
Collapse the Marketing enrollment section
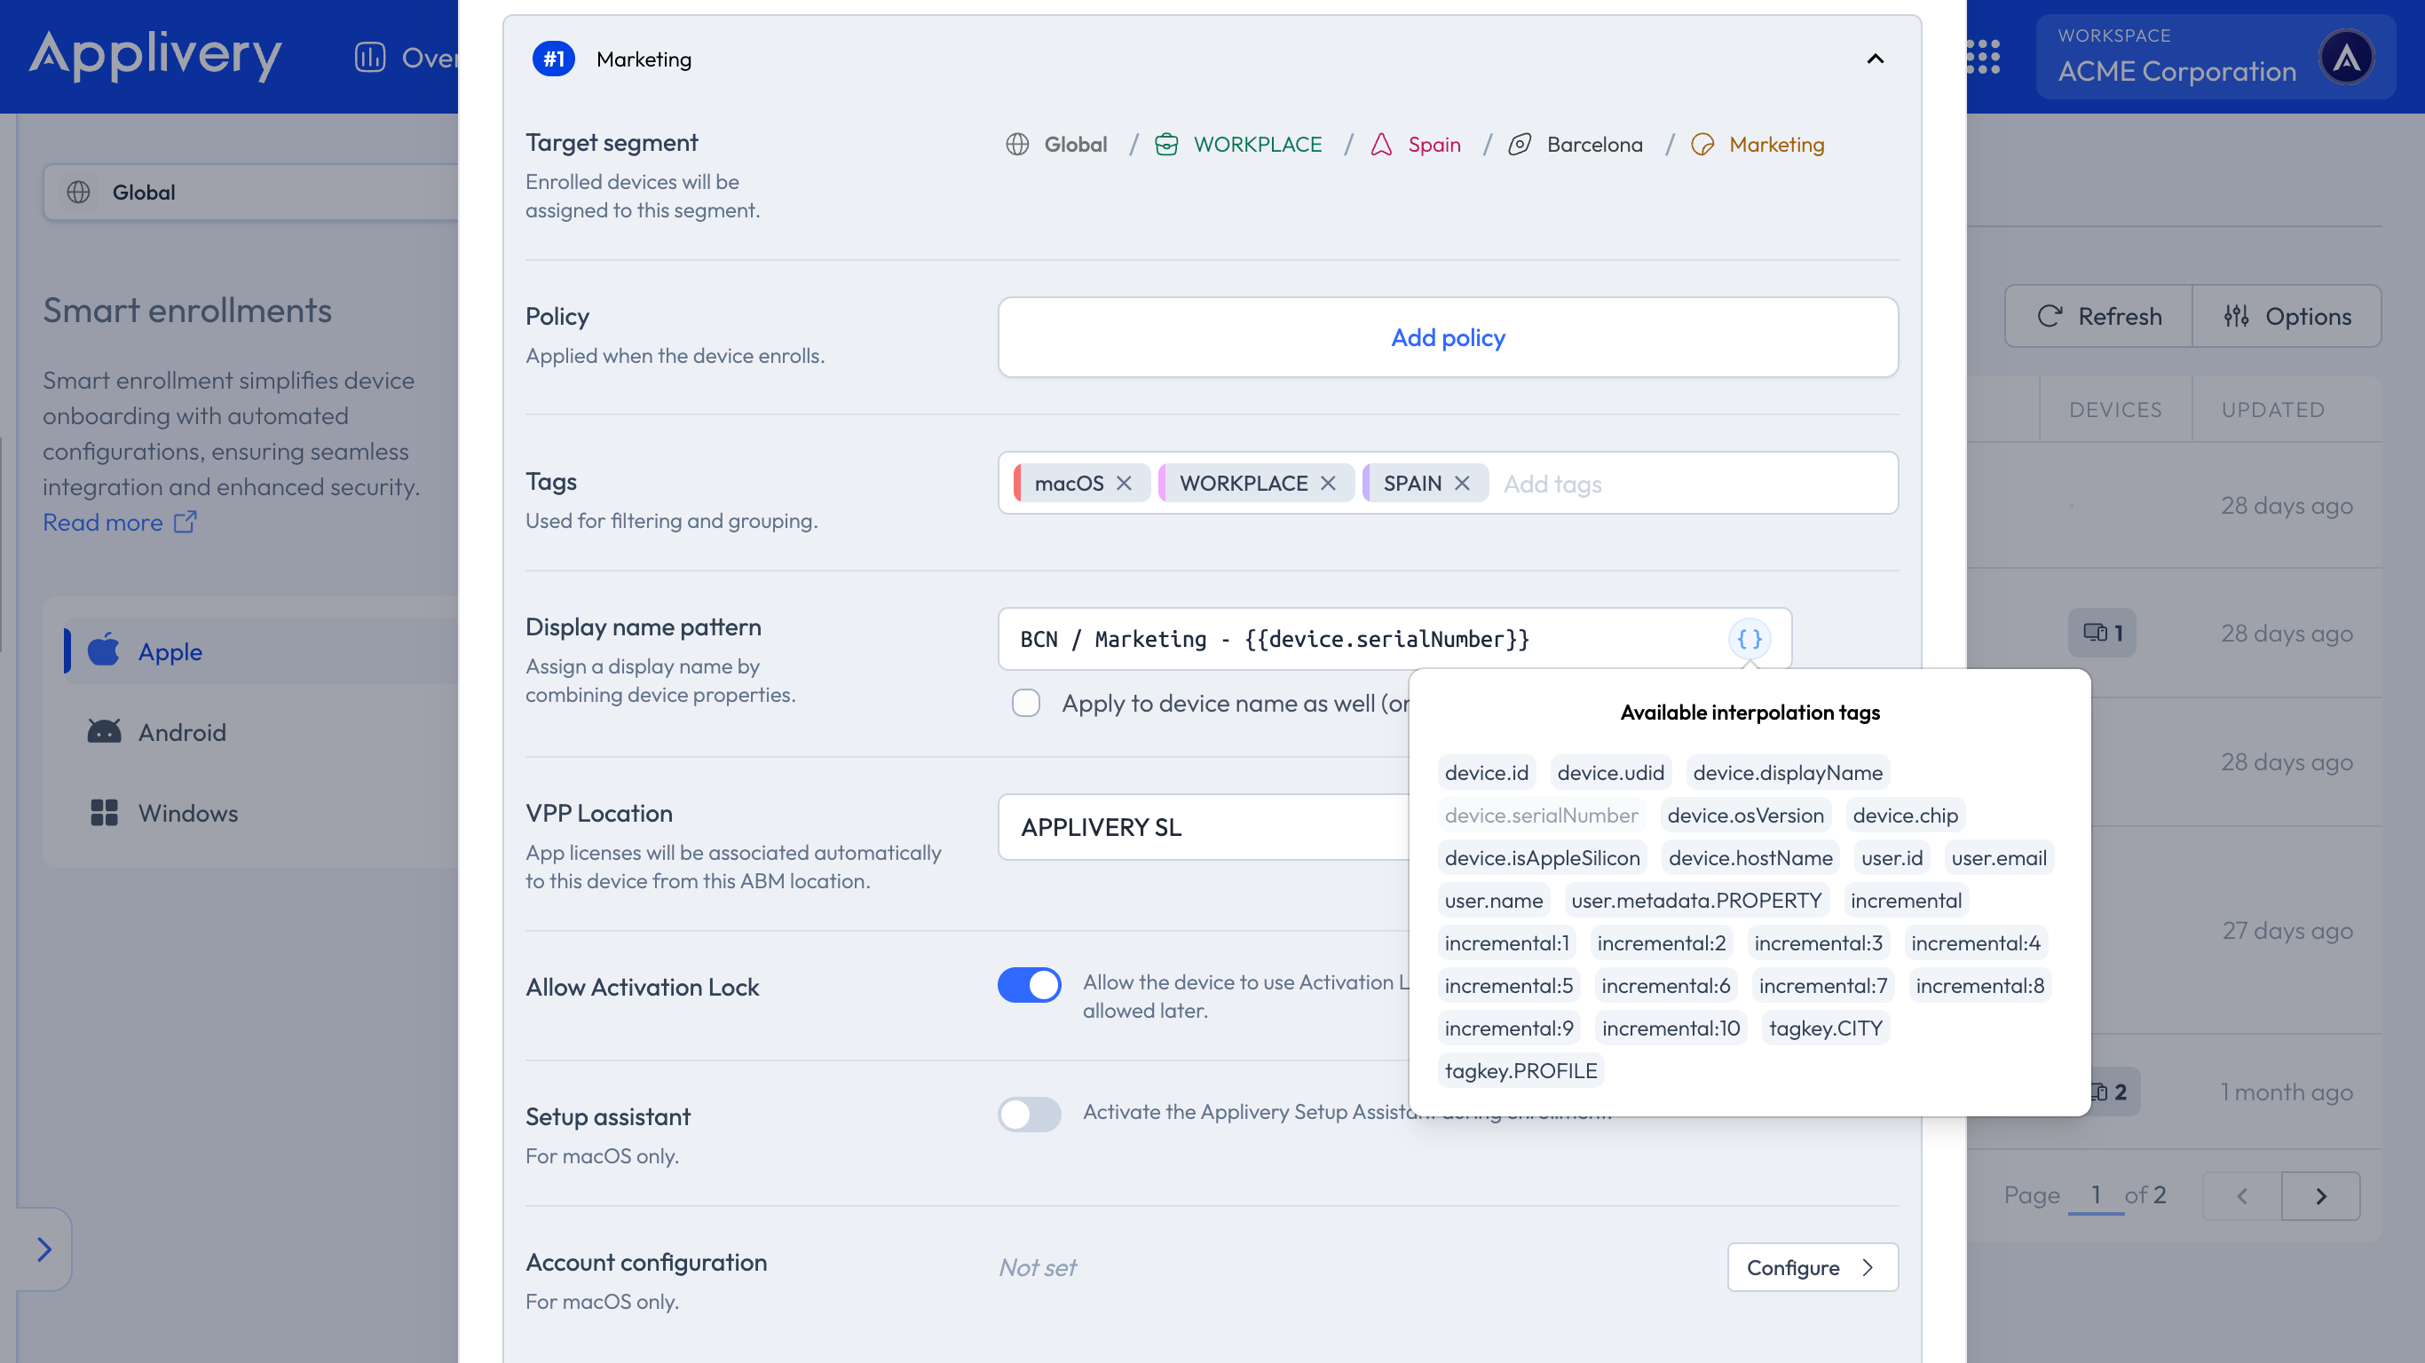tap(1876, 59)
